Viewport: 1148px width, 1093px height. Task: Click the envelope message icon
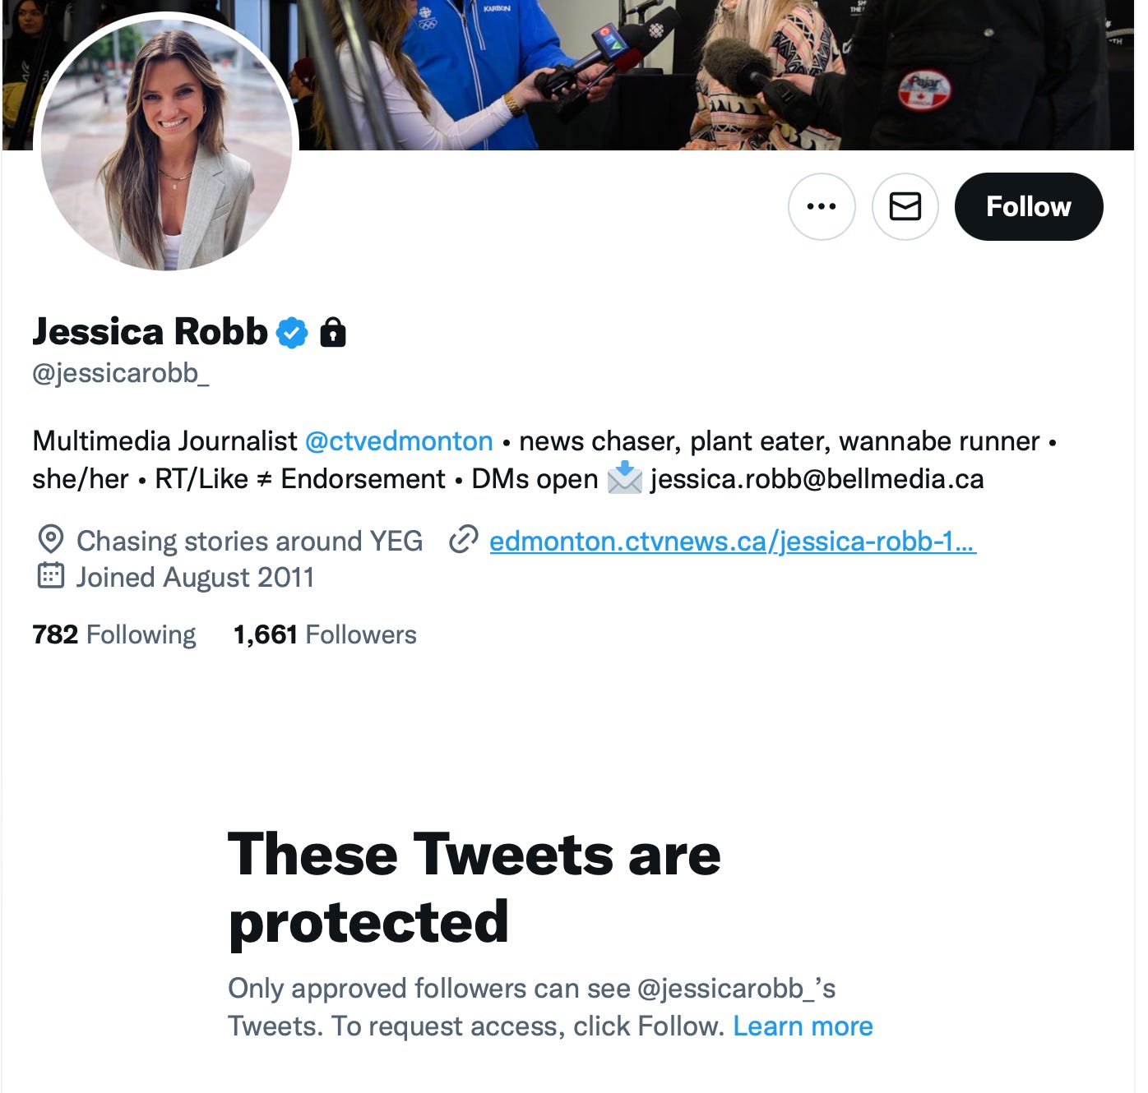click(x=905, y=206)
